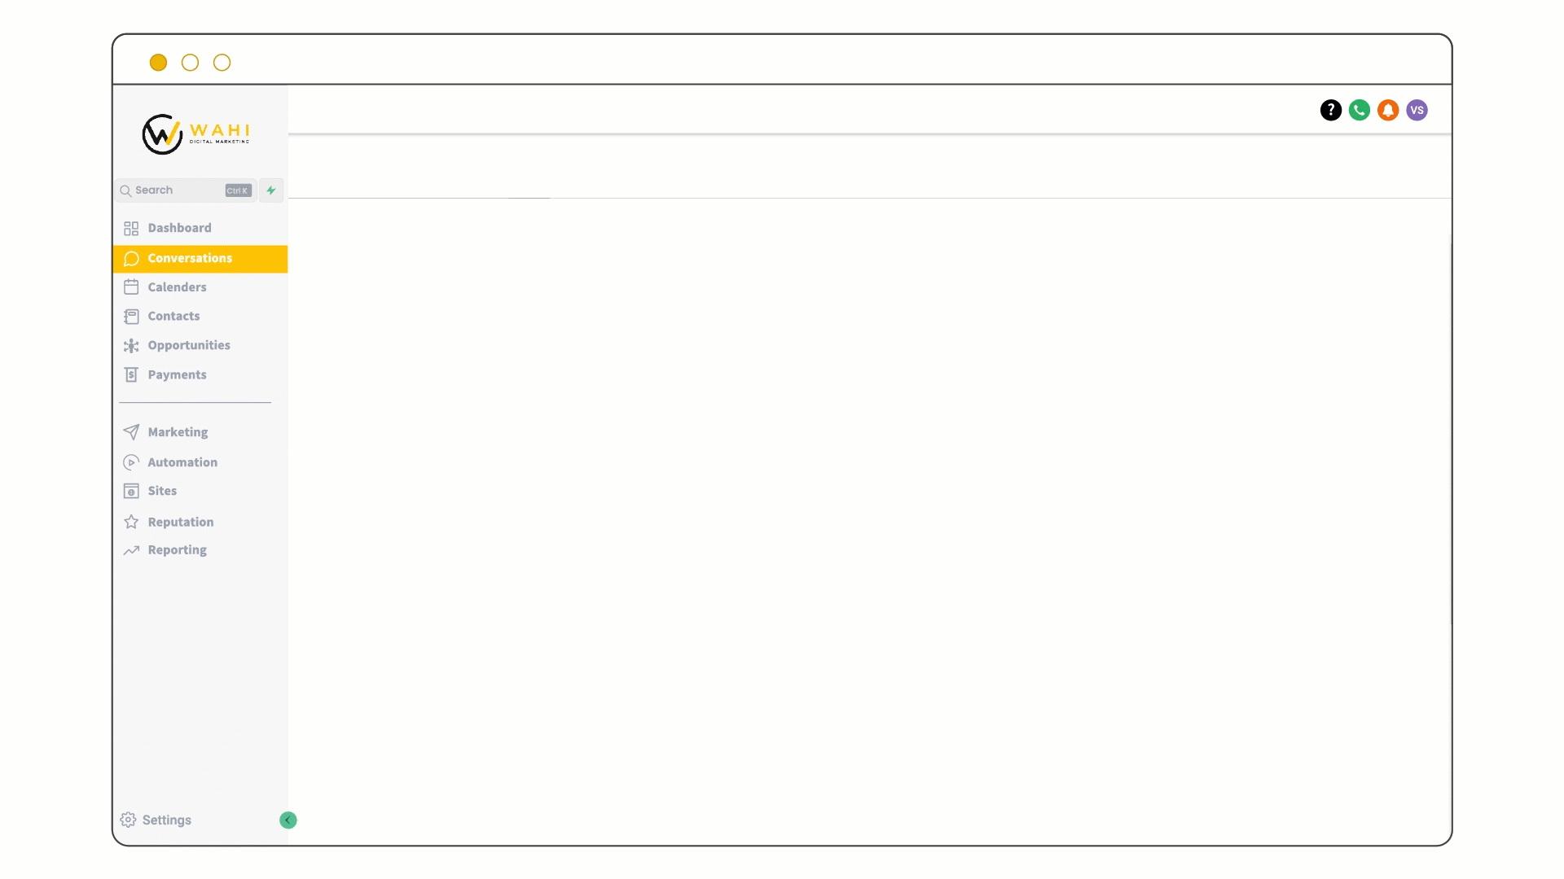Collapse the sidebar navigation panel
Viewport: 1564px width, 879px height.
[x=288, y=820]
